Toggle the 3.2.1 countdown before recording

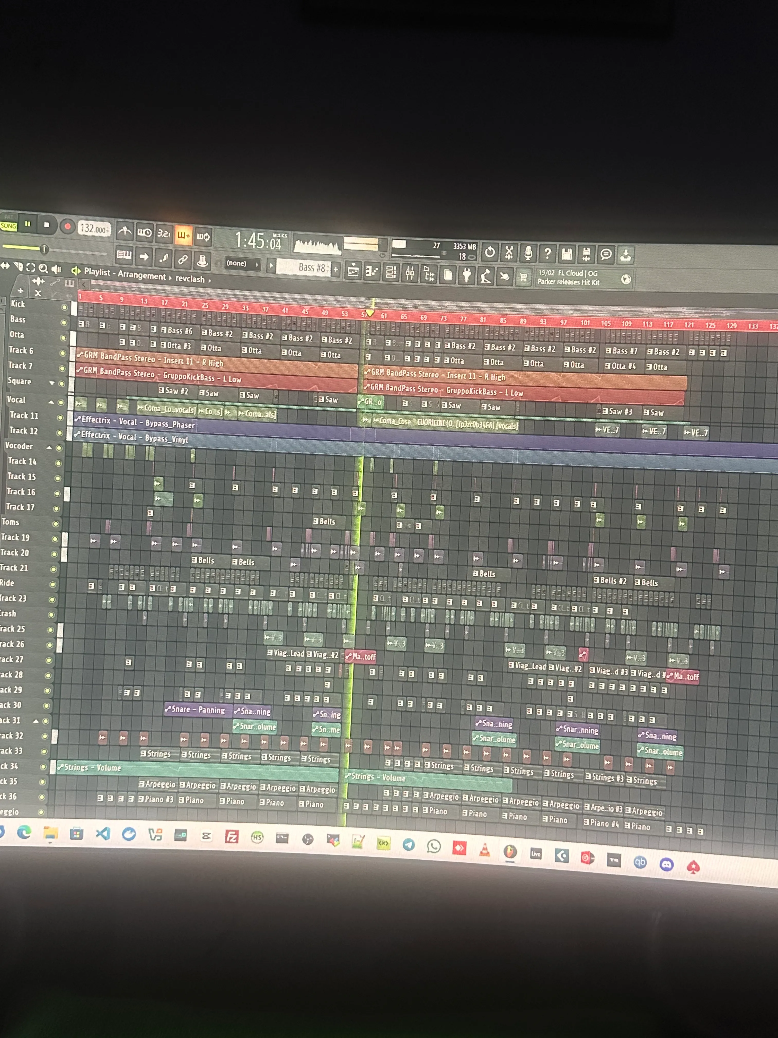pos(164,233)
